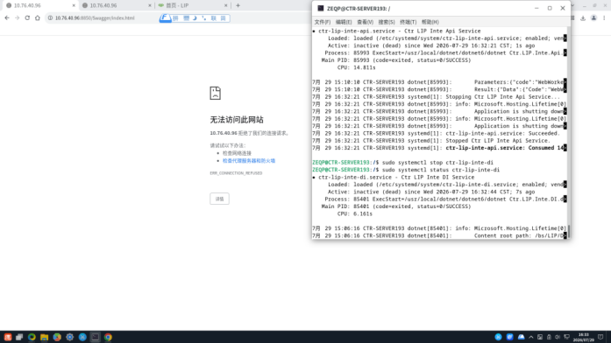Switch to the terminal taskbar icon
Image resolution: width=611 pixels, height=343 pixels.
(x=95, y=337)
